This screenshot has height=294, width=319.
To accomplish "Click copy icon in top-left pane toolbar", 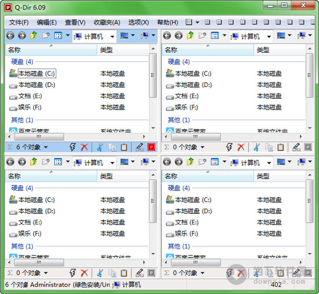I will coord(112,148).
